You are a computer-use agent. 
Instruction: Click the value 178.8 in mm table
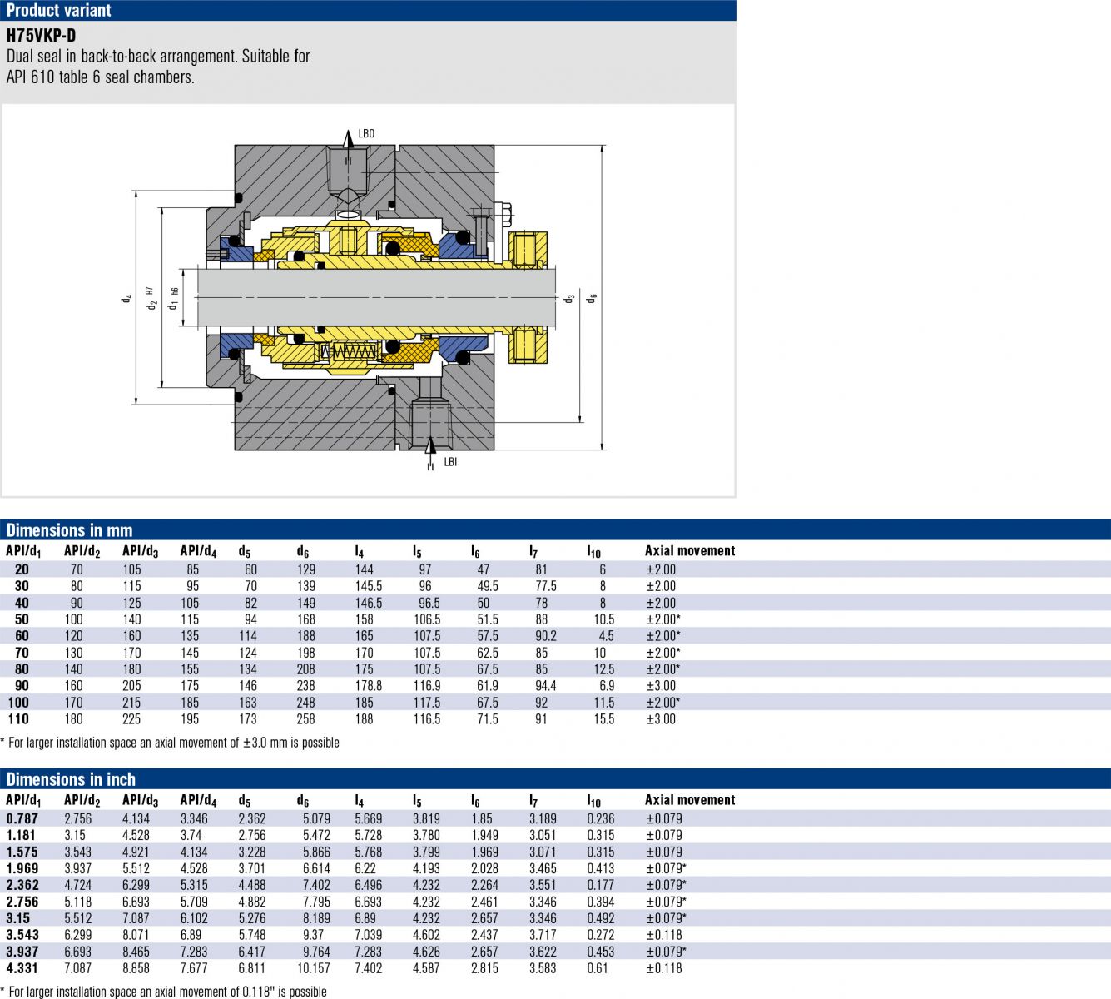point(369,686)
